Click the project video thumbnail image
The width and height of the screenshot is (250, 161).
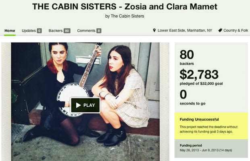[85, 102]
